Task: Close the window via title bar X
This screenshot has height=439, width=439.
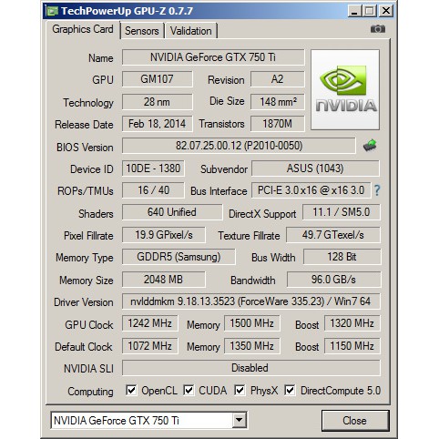Action: coord(386,11)
